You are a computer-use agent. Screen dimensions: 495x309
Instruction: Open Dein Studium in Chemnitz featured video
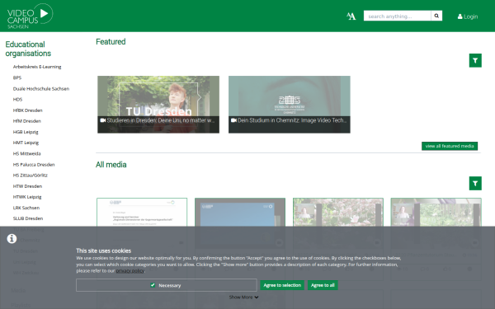click(290, 105)
